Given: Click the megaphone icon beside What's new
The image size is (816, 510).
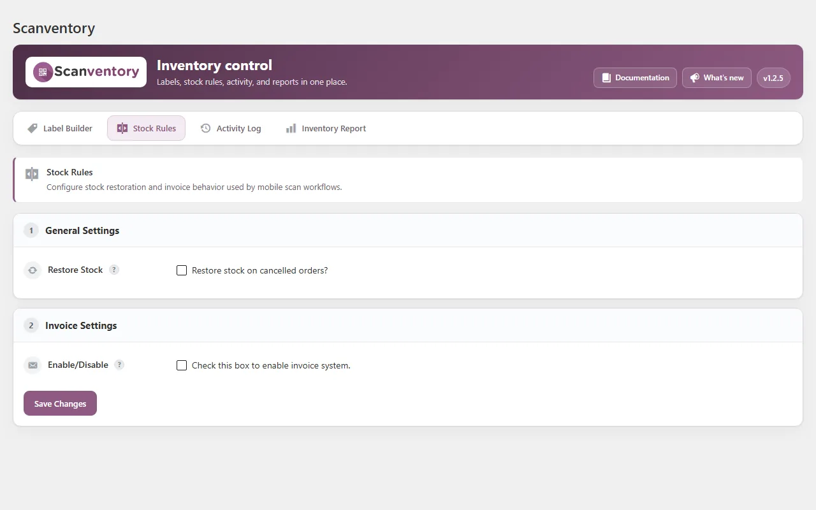Looking at the screenshot, I should pyautogui.click(x=695, y=78).
